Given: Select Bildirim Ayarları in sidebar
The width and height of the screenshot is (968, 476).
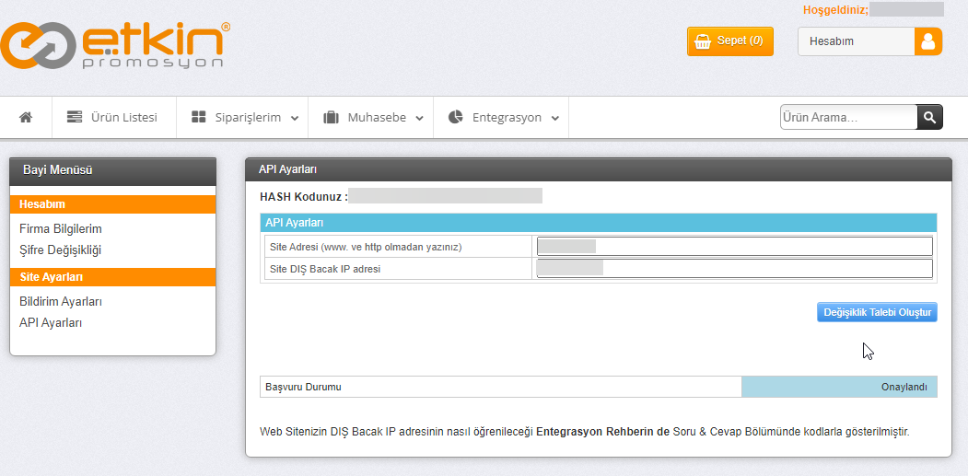Looking at the screenshot, I should [61, 301].
